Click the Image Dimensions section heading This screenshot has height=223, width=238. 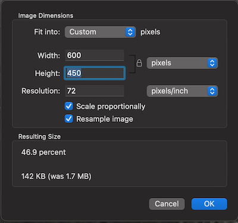pos(46,15)
